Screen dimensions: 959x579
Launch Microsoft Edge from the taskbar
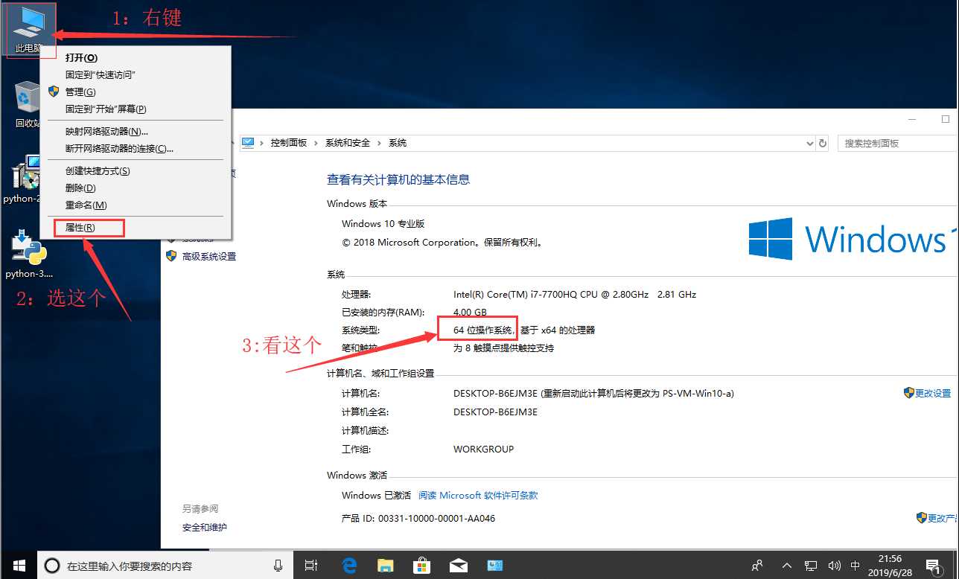point(348,566)
